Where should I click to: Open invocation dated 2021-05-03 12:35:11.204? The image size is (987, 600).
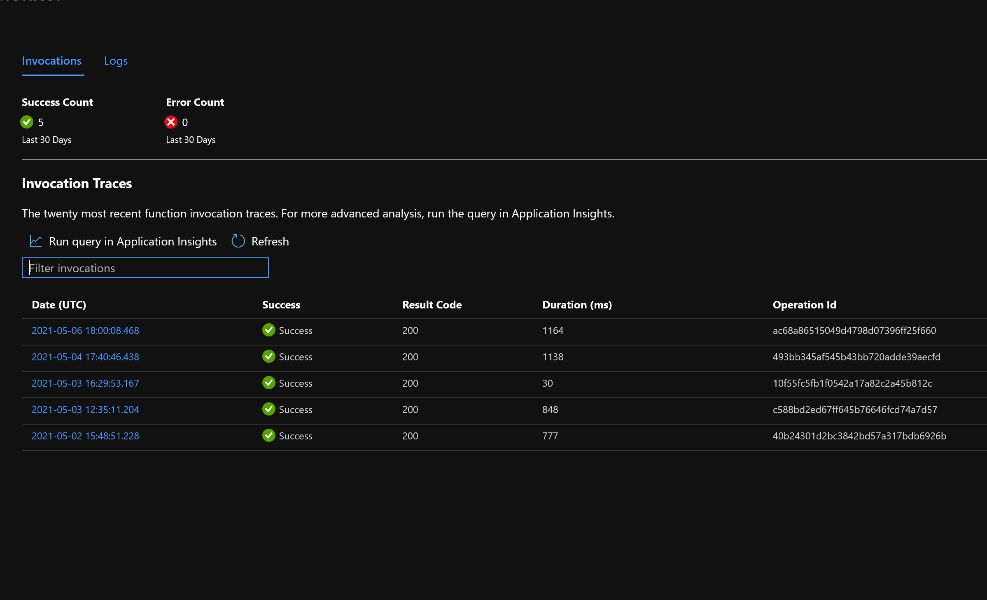pyautogui.click(x=85, y=410)
